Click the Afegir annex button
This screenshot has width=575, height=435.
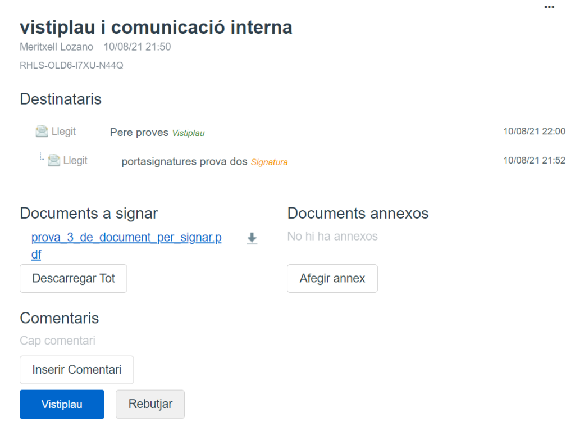(x=332, y=278)
